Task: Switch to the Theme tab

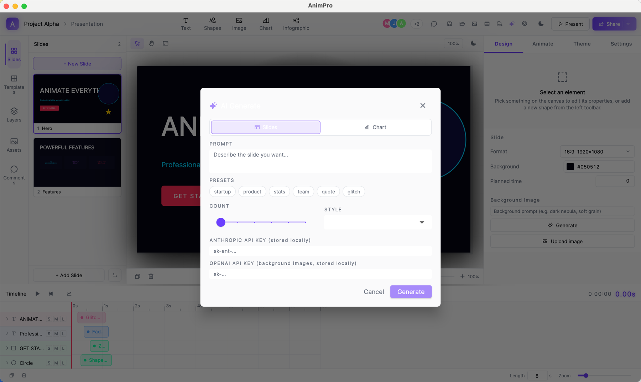Action: click(582, 44)
